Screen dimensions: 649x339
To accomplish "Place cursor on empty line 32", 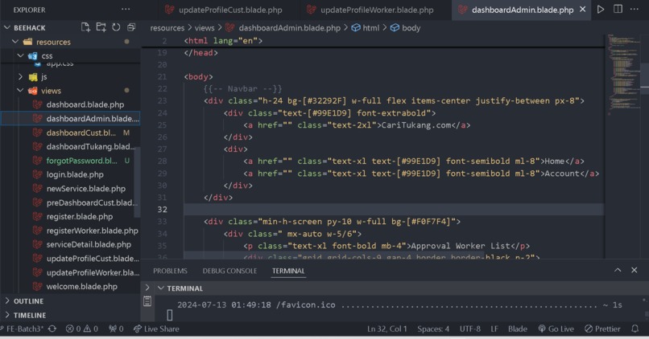I will pos(393,210).
